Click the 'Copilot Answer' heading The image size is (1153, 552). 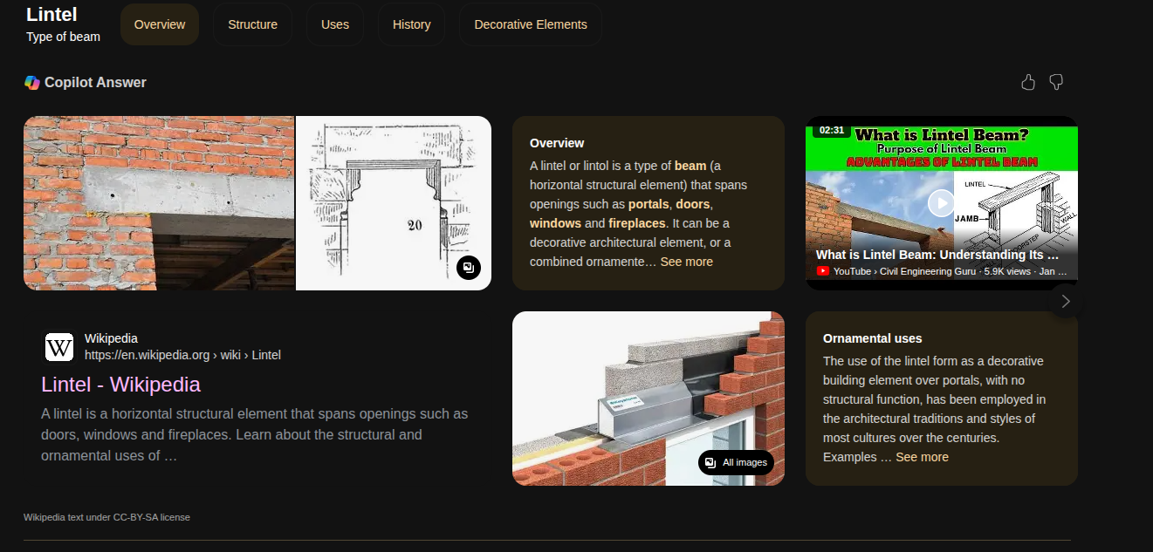[95, 82]
